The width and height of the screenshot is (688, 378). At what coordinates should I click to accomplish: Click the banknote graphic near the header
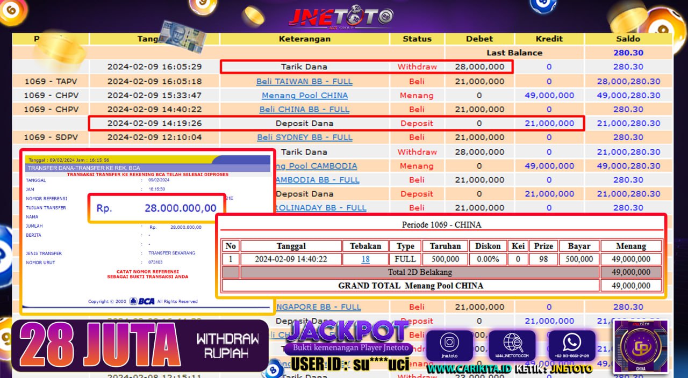click(x=182, y=37)
